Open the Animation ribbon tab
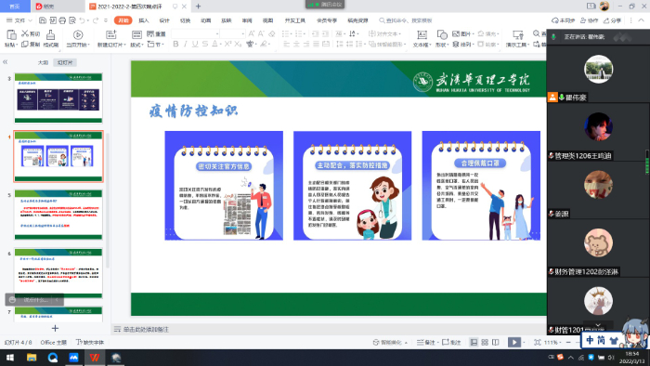650x366 pixels. click(x=205, y=20)
